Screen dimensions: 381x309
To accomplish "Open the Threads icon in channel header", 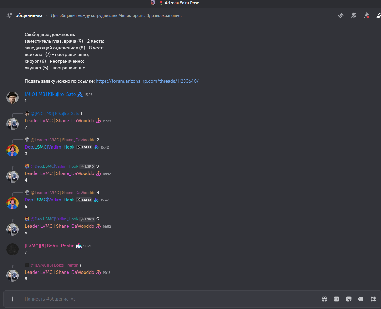I will pyautogui.click(x=341, y=15).
